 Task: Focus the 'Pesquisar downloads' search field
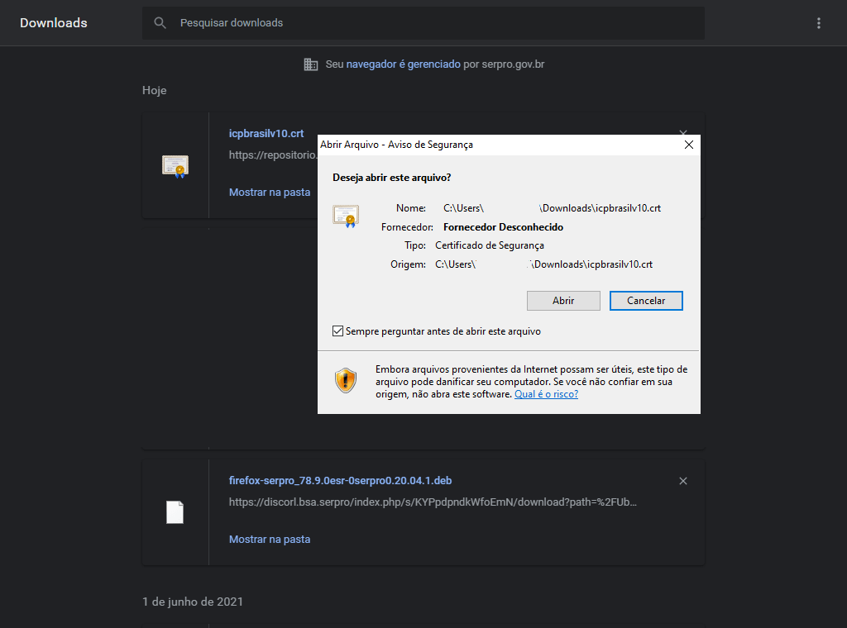point(430,23)
